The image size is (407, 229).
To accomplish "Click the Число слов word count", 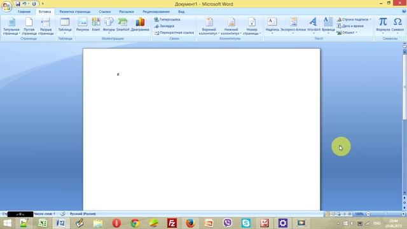I will coord(45,214).
